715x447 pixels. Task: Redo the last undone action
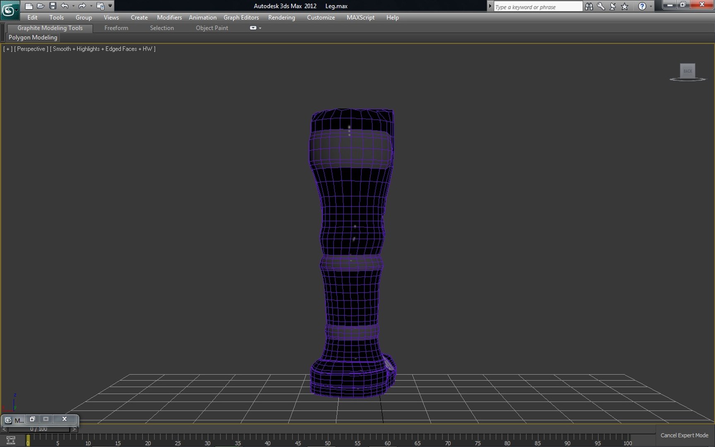(82, 6)
